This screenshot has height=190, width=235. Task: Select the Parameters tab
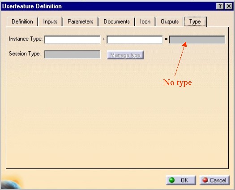pyautogui.click(x=81, y=22)
